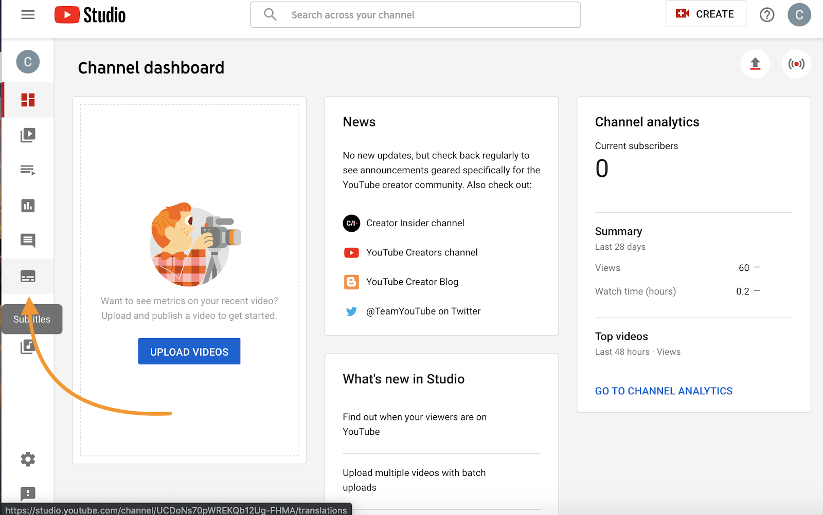The height and width of the screenshot is (515, 823).
Task: Open the hamburger navigation menu
Action: [28, 15]
